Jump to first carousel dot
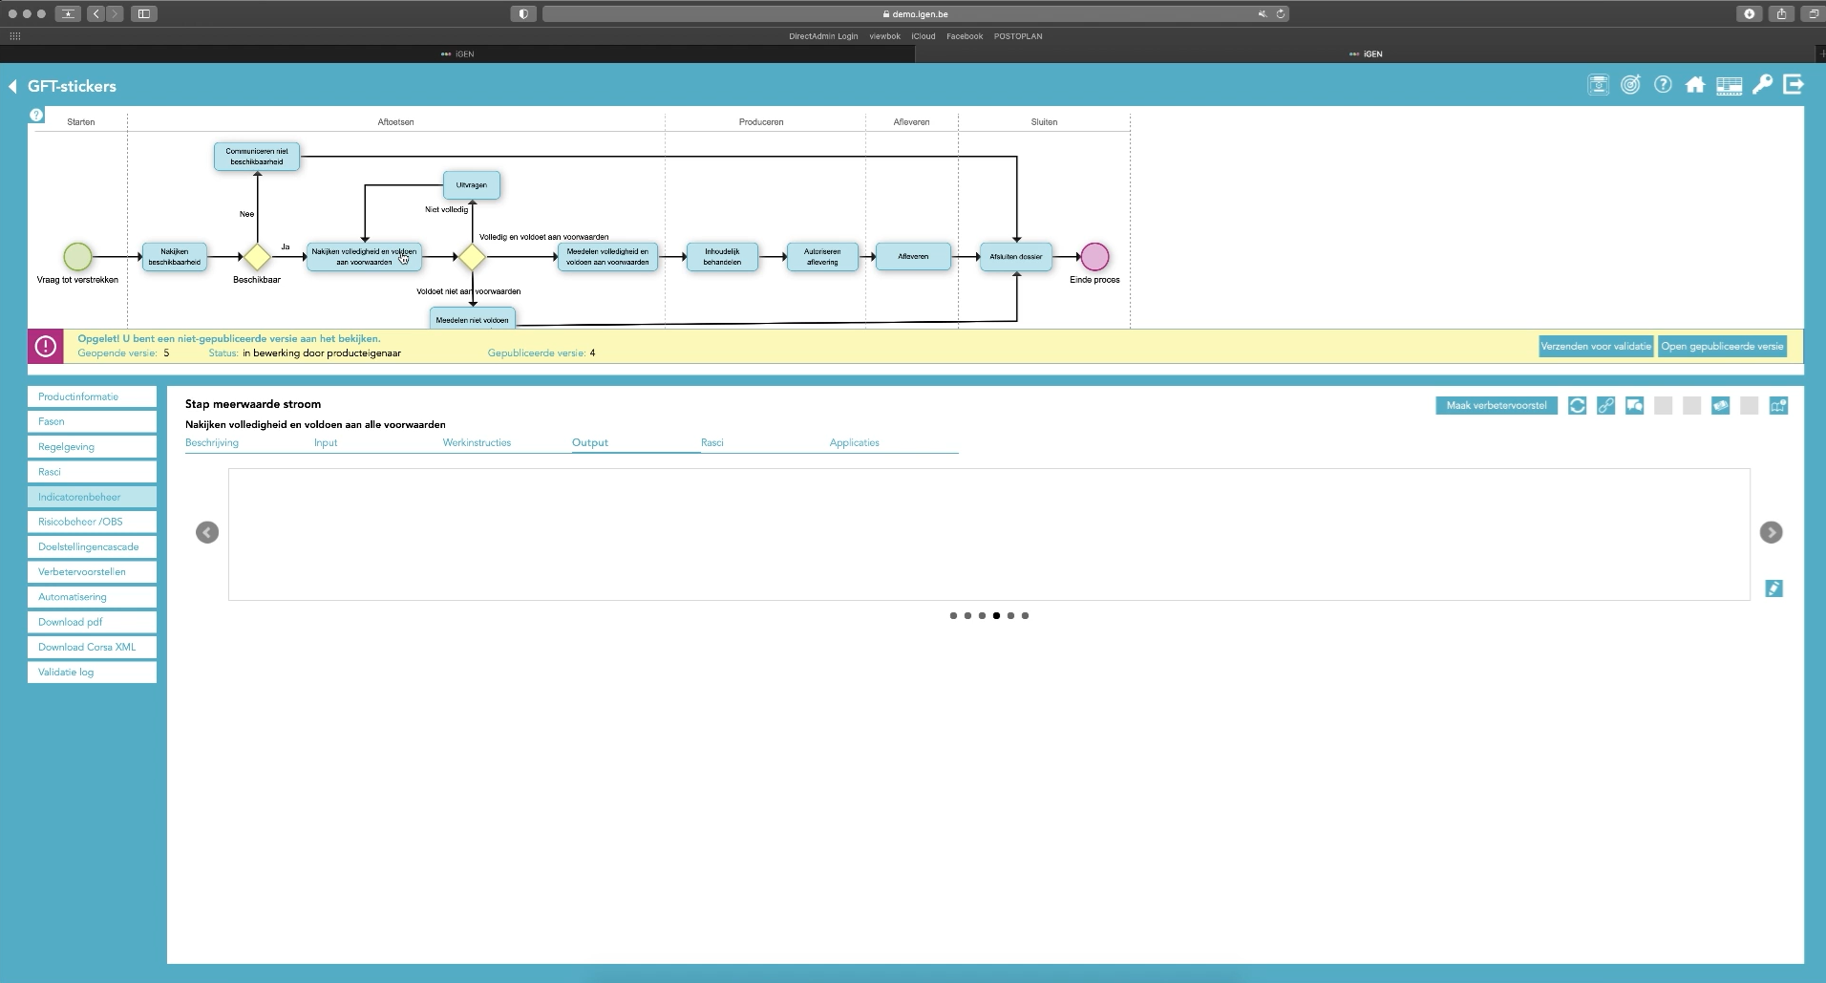 click(953, 616)
